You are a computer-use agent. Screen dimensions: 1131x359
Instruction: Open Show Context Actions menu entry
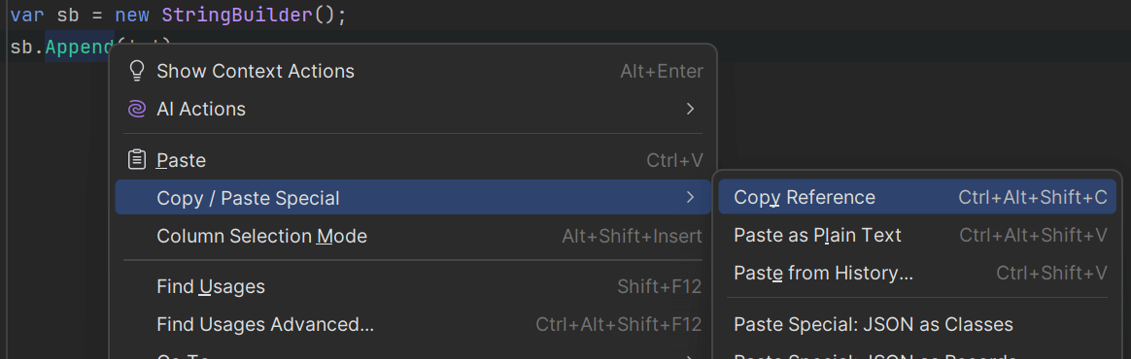pos(413,71)
